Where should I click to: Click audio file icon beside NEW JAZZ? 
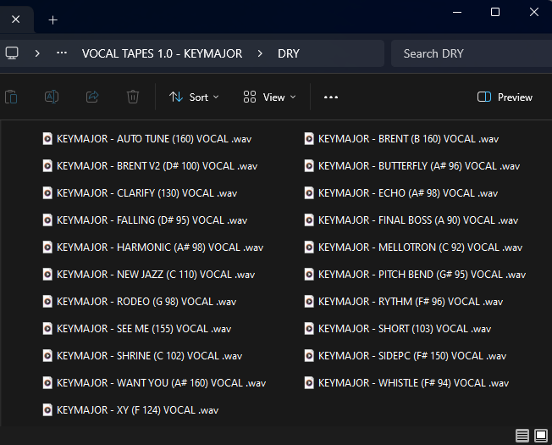(x=47, y=275)
